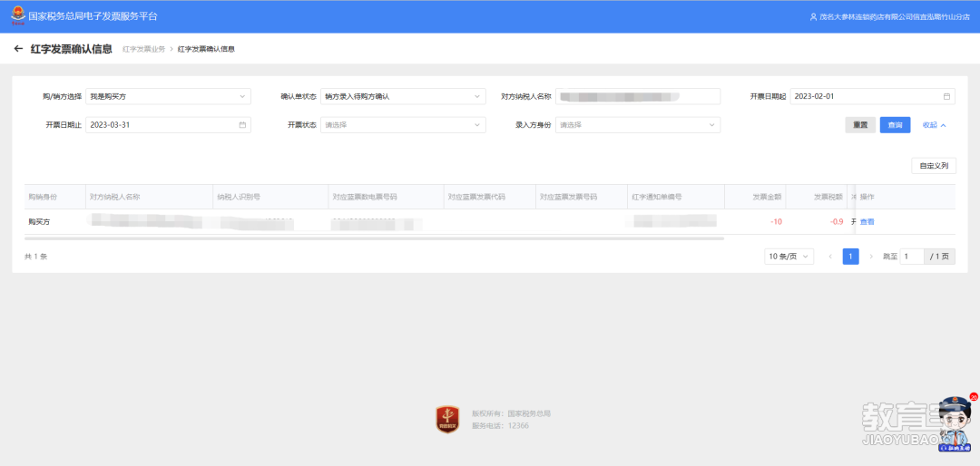
Task: Open the 确认单状态 dropdown
Action: click(x=403, y=96)
